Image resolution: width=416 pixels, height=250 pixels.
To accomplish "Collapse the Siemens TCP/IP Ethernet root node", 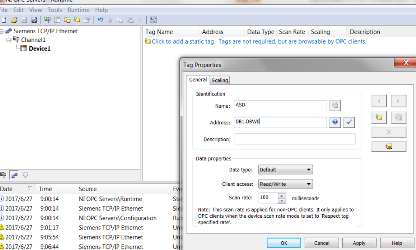I will 1,31.
